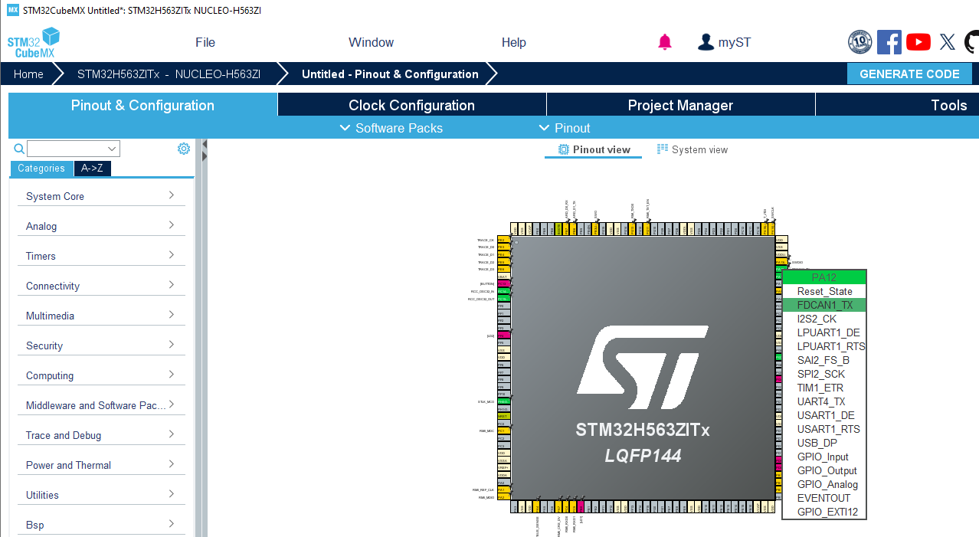Navigate to Home via the breadcrumb
Viewport: 979px width, 537px height.
tap(28, 74)
